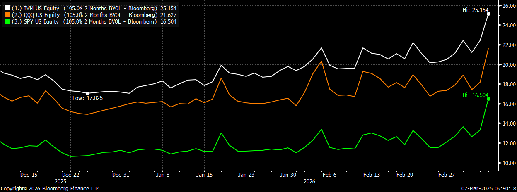Click the Dec 15 date label
The height and width of the screenshot is (192, 517).
[x=28, y=175]
